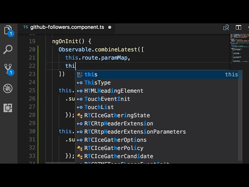Screen dimensions: 249x187
Task: Place cursor after 'thi' on line 22
Action: pyautogui.click(x=75, y=66)
